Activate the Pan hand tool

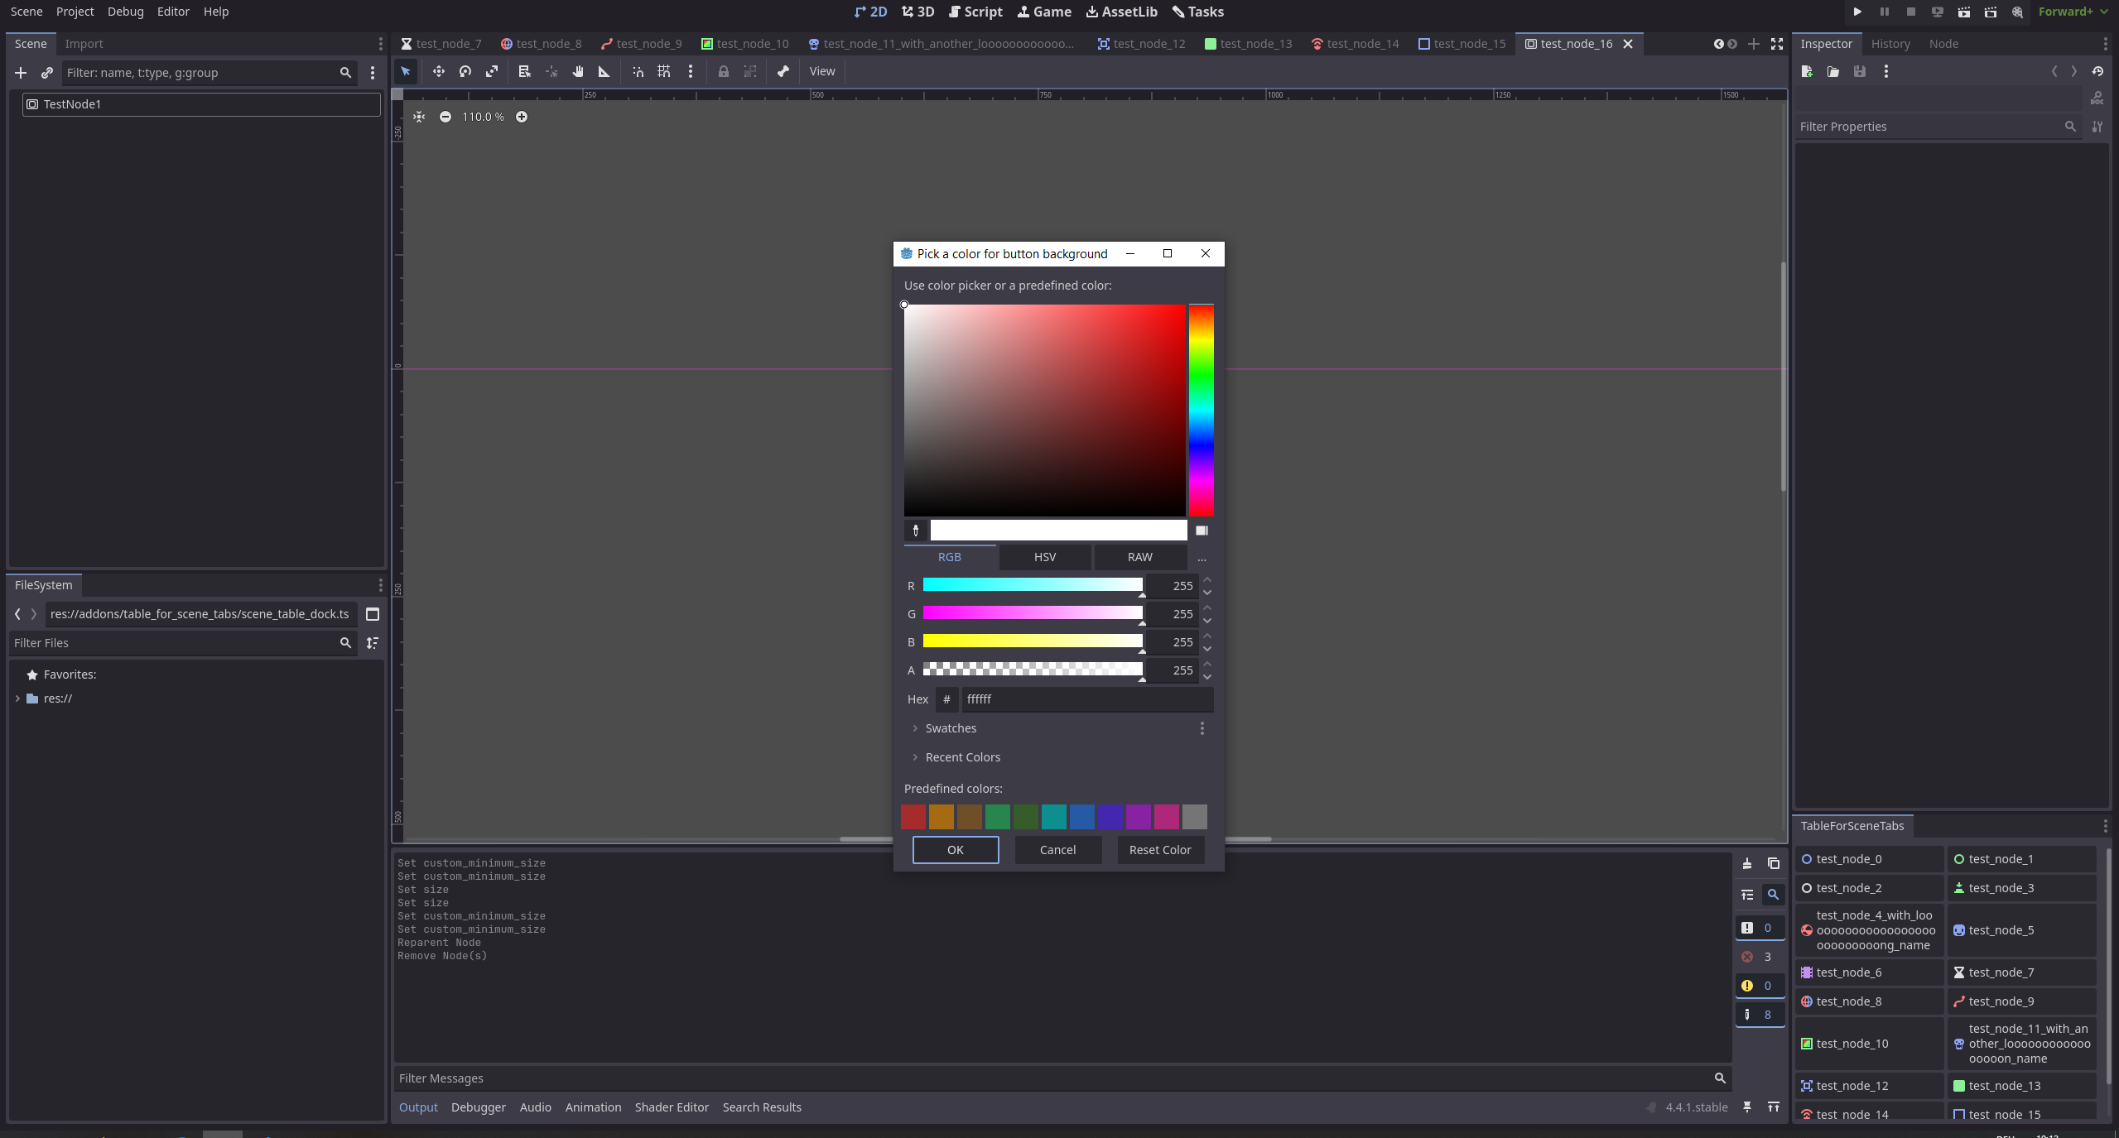coord(577,71)
